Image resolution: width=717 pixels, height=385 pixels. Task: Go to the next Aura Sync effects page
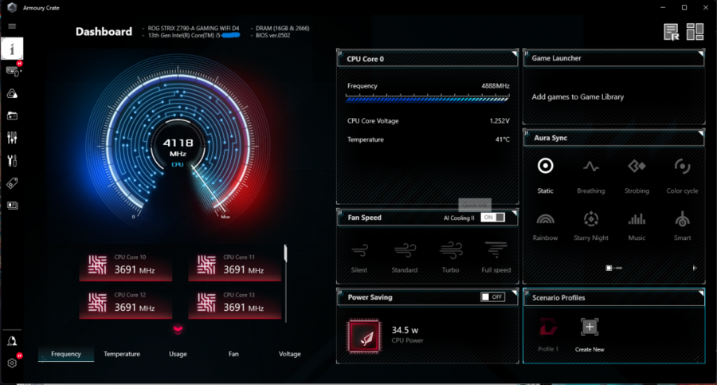pyautogui.click(x=695, y=269)
